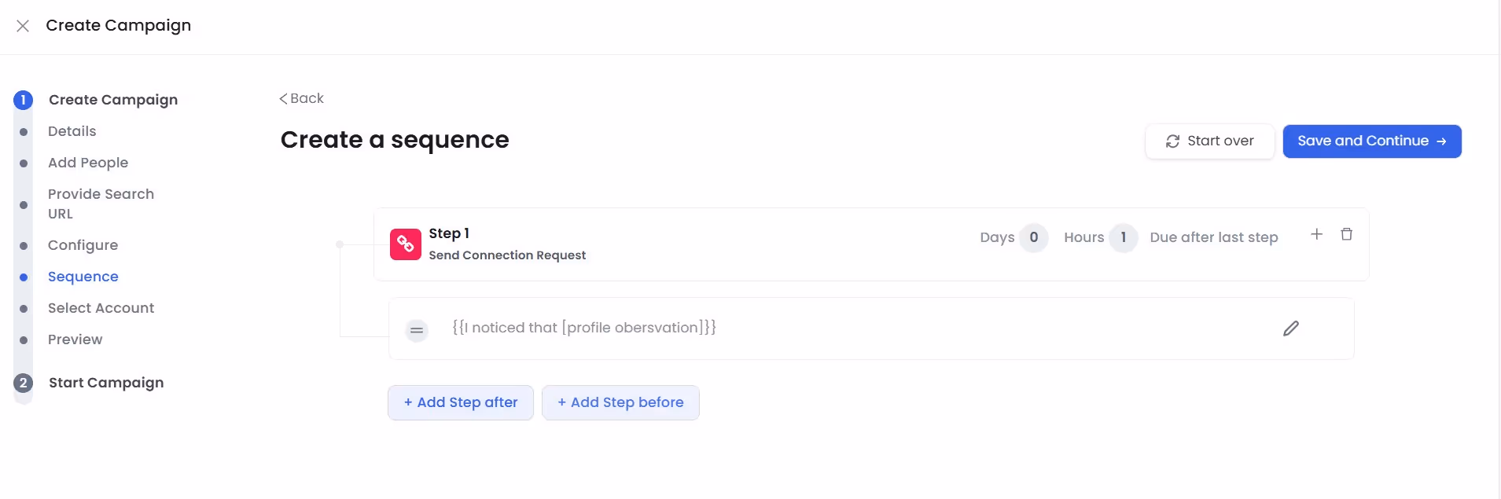Viewport: 1501px width, 499px height.
Task: Click the pencil icon to edit the message
Action: click(1290, 328)
